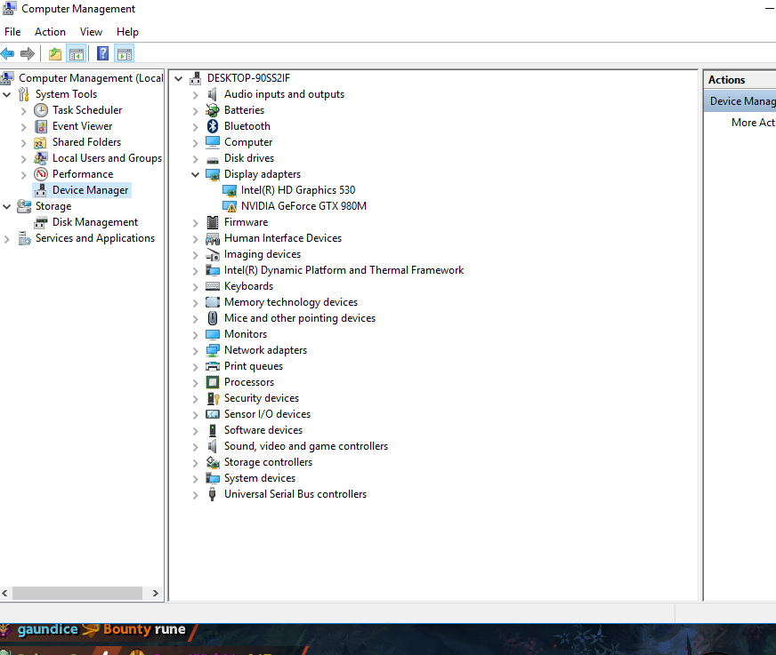Click the Human Interface Devices icon

(x=213, y=239)
